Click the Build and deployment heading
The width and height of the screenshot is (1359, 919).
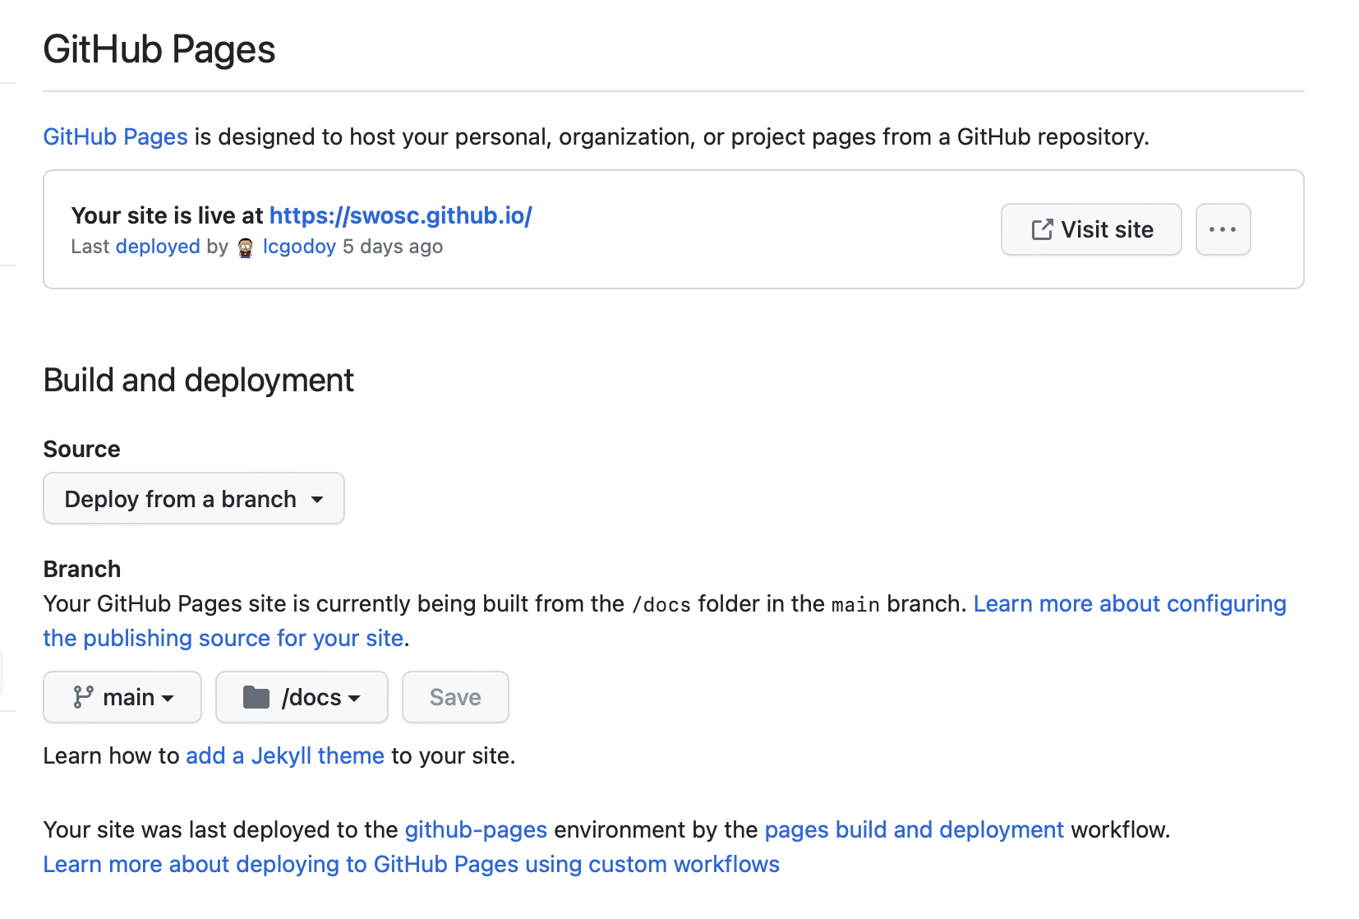point(198,381)
